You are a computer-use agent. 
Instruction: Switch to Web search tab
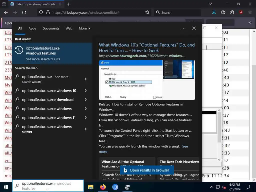[x=69, y=28]
